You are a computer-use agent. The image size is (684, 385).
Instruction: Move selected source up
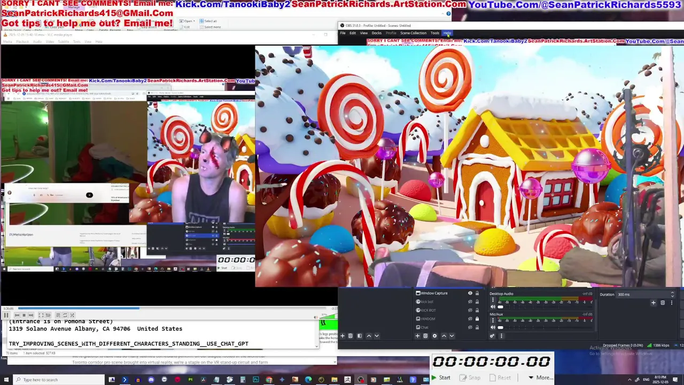pos(444,336)
